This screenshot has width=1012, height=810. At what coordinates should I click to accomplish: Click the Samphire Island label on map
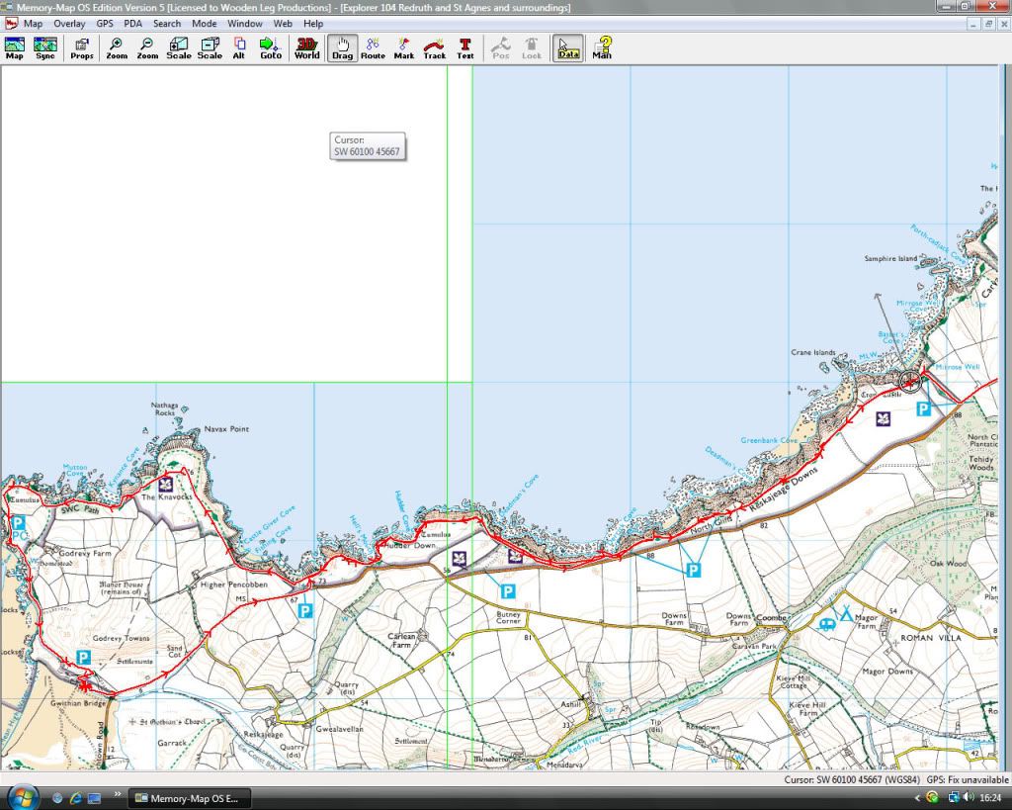click(890, 258)
